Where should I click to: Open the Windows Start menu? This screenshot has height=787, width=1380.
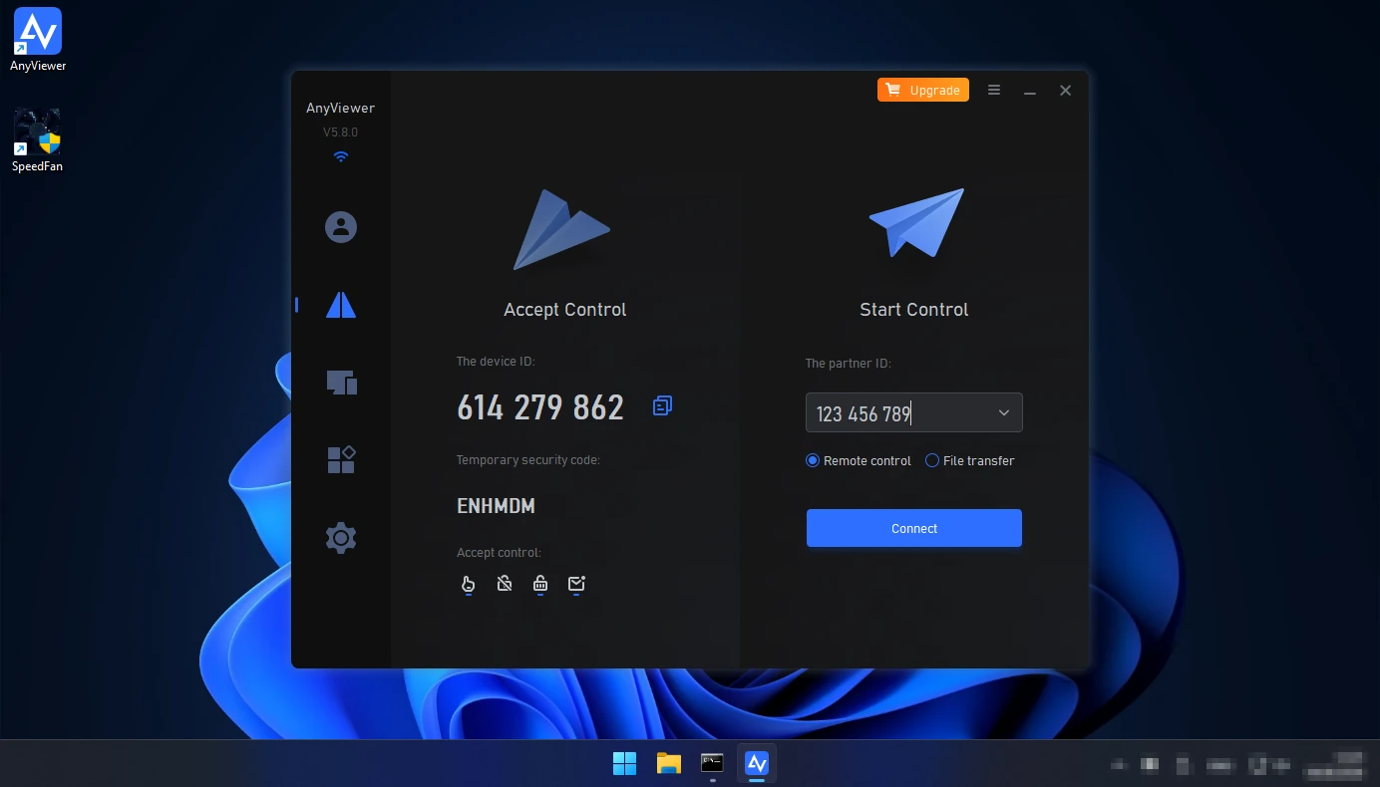pyautogui.click(x=625, y=764)
